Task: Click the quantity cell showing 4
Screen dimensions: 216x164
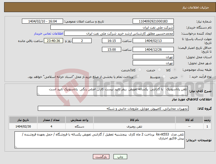Action: 51,126
